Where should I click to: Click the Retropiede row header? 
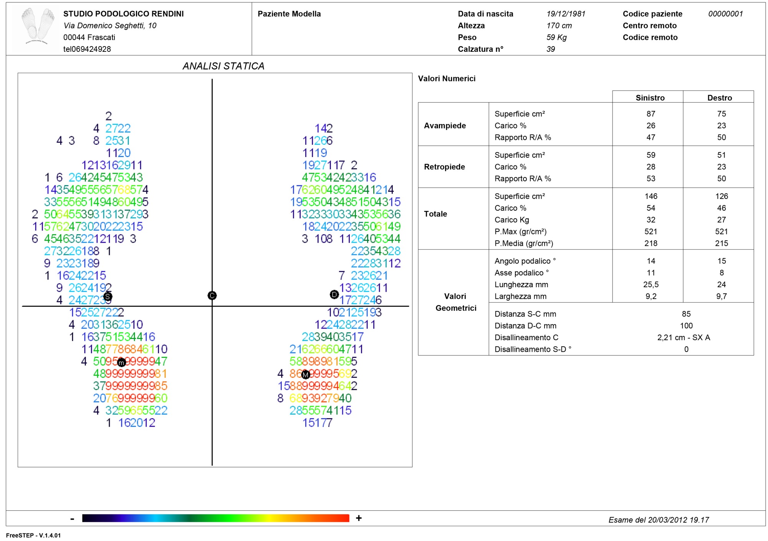[x=444, y=167]
